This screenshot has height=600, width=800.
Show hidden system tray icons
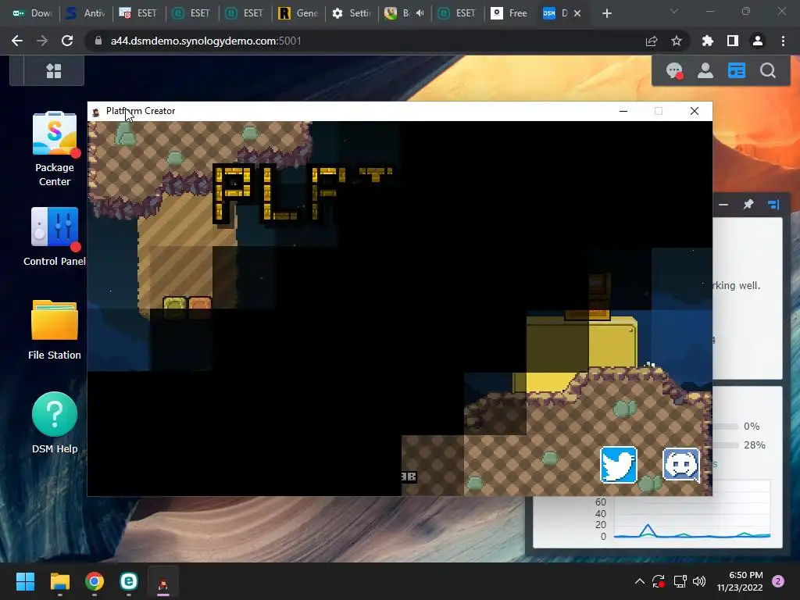[x=639, y=581]
